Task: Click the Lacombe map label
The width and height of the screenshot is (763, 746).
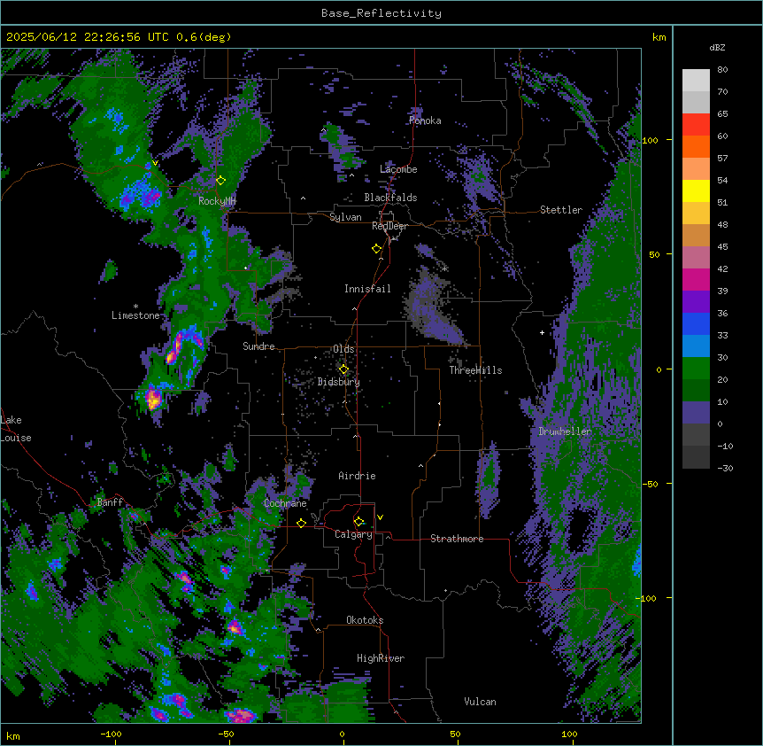Action: 398,169
